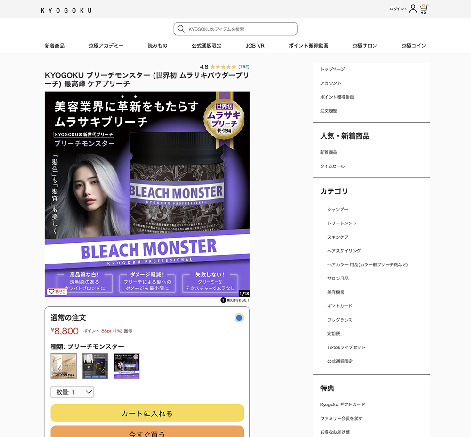This screenshot has width=471, height=437.
Task: Open シャンプー category
Action: point(338,209)
